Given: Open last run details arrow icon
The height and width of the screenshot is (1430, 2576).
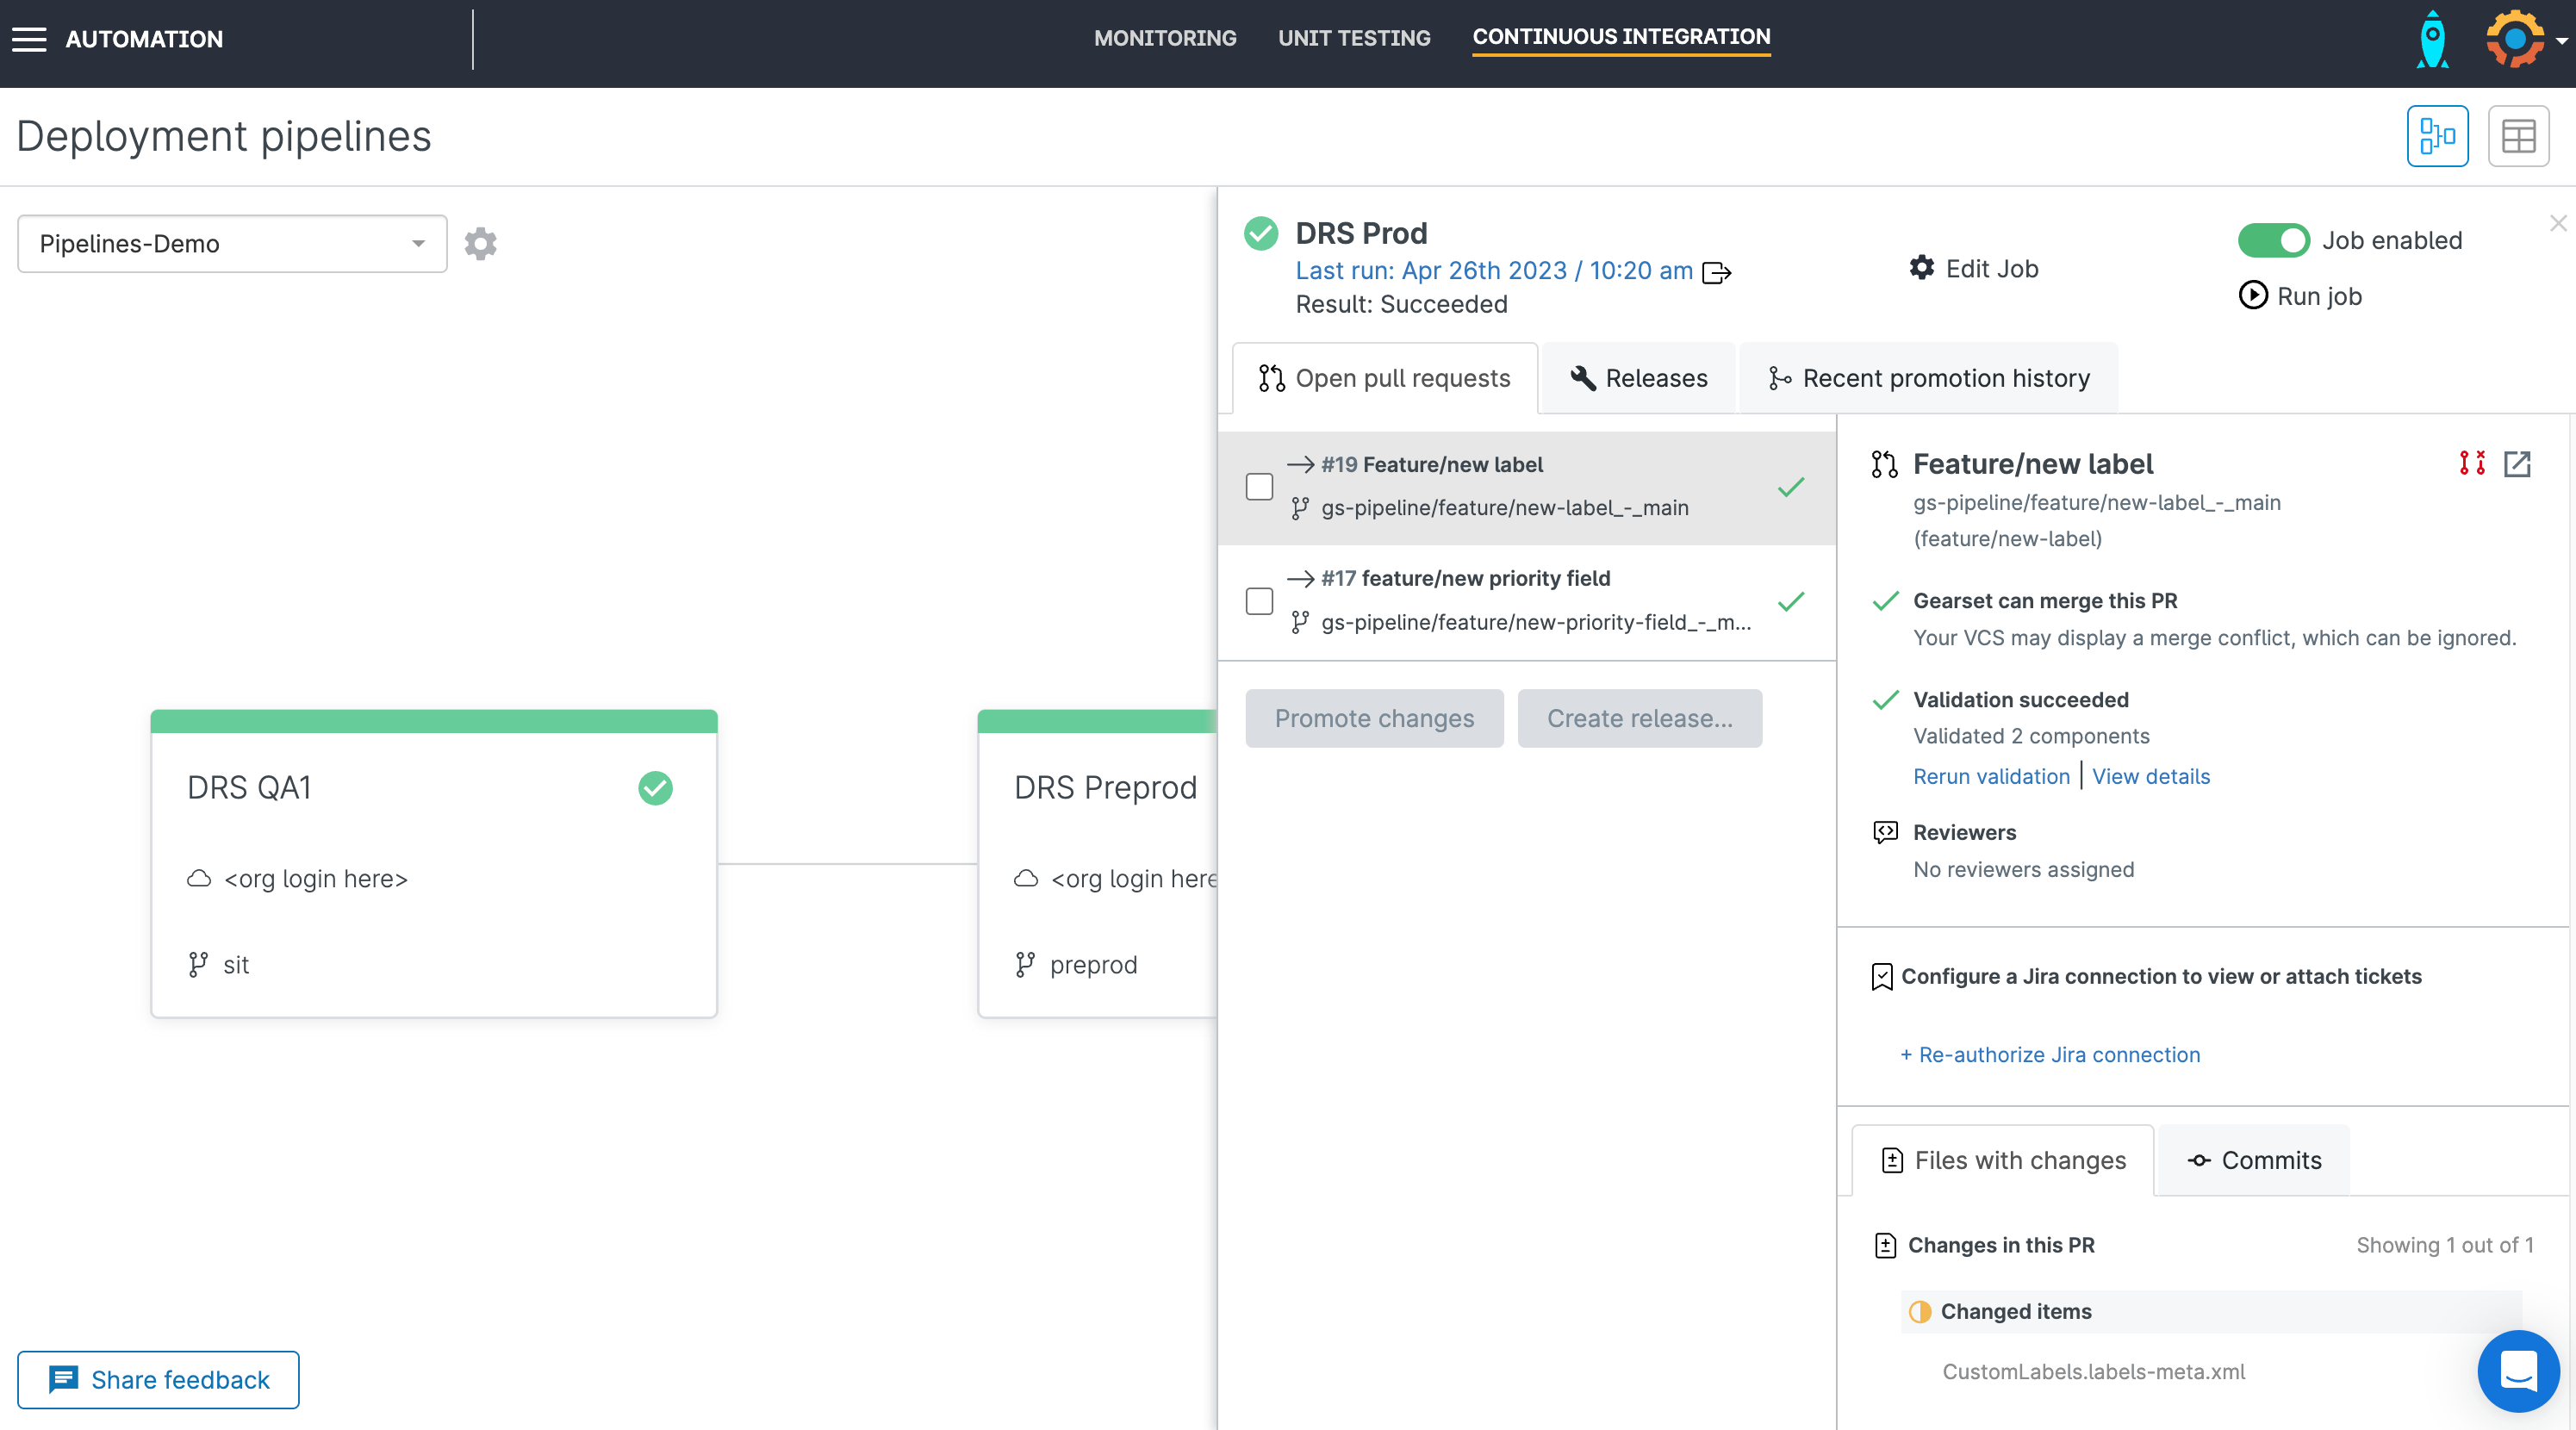Looking at the screenshot, I should [x=1716, y=272].
